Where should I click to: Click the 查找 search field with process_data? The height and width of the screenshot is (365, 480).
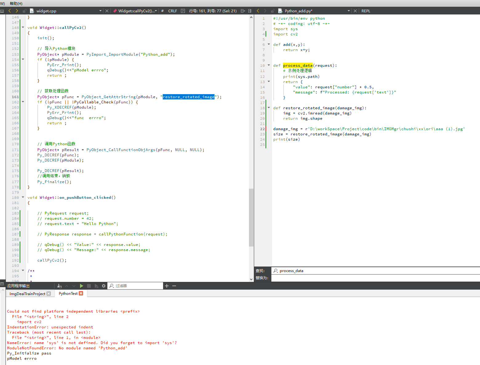[x=375, y=271]
